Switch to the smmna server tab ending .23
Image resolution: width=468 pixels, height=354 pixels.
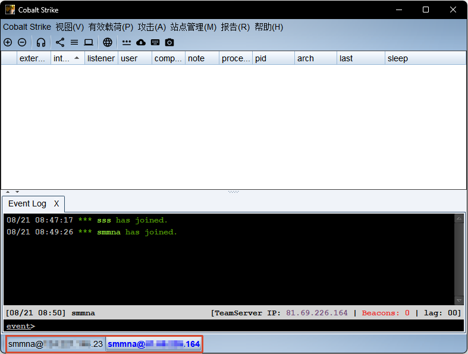tap(55, 344)
